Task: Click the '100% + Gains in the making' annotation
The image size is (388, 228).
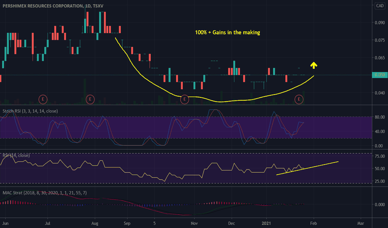Action: pyautogui.click(x=228, y=32)
